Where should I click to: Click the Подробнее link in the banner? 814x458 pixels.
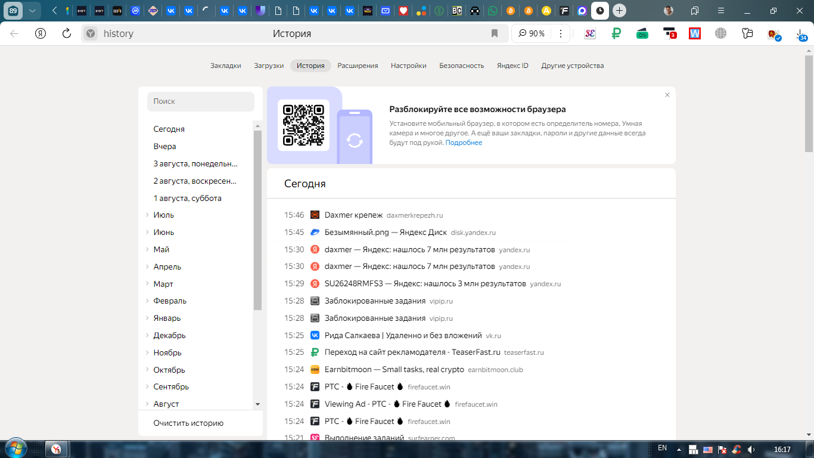pos(464,143)
